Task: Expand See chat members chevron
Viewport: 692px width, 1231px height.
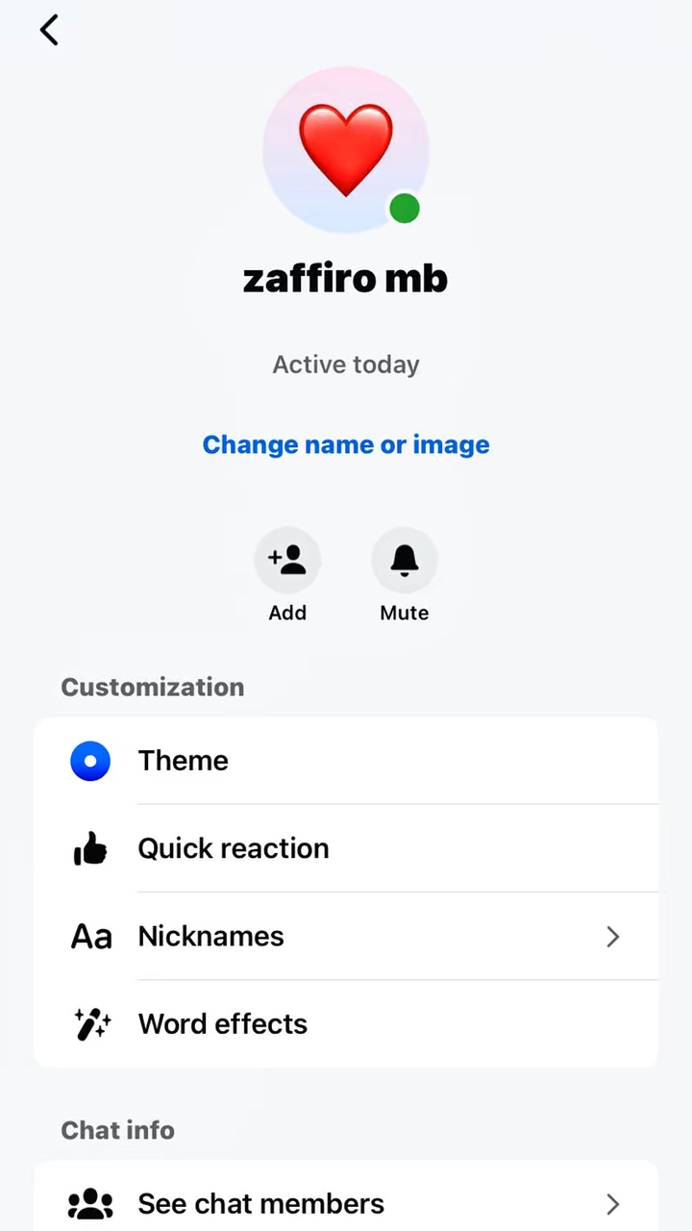Action: point(613,1204)
